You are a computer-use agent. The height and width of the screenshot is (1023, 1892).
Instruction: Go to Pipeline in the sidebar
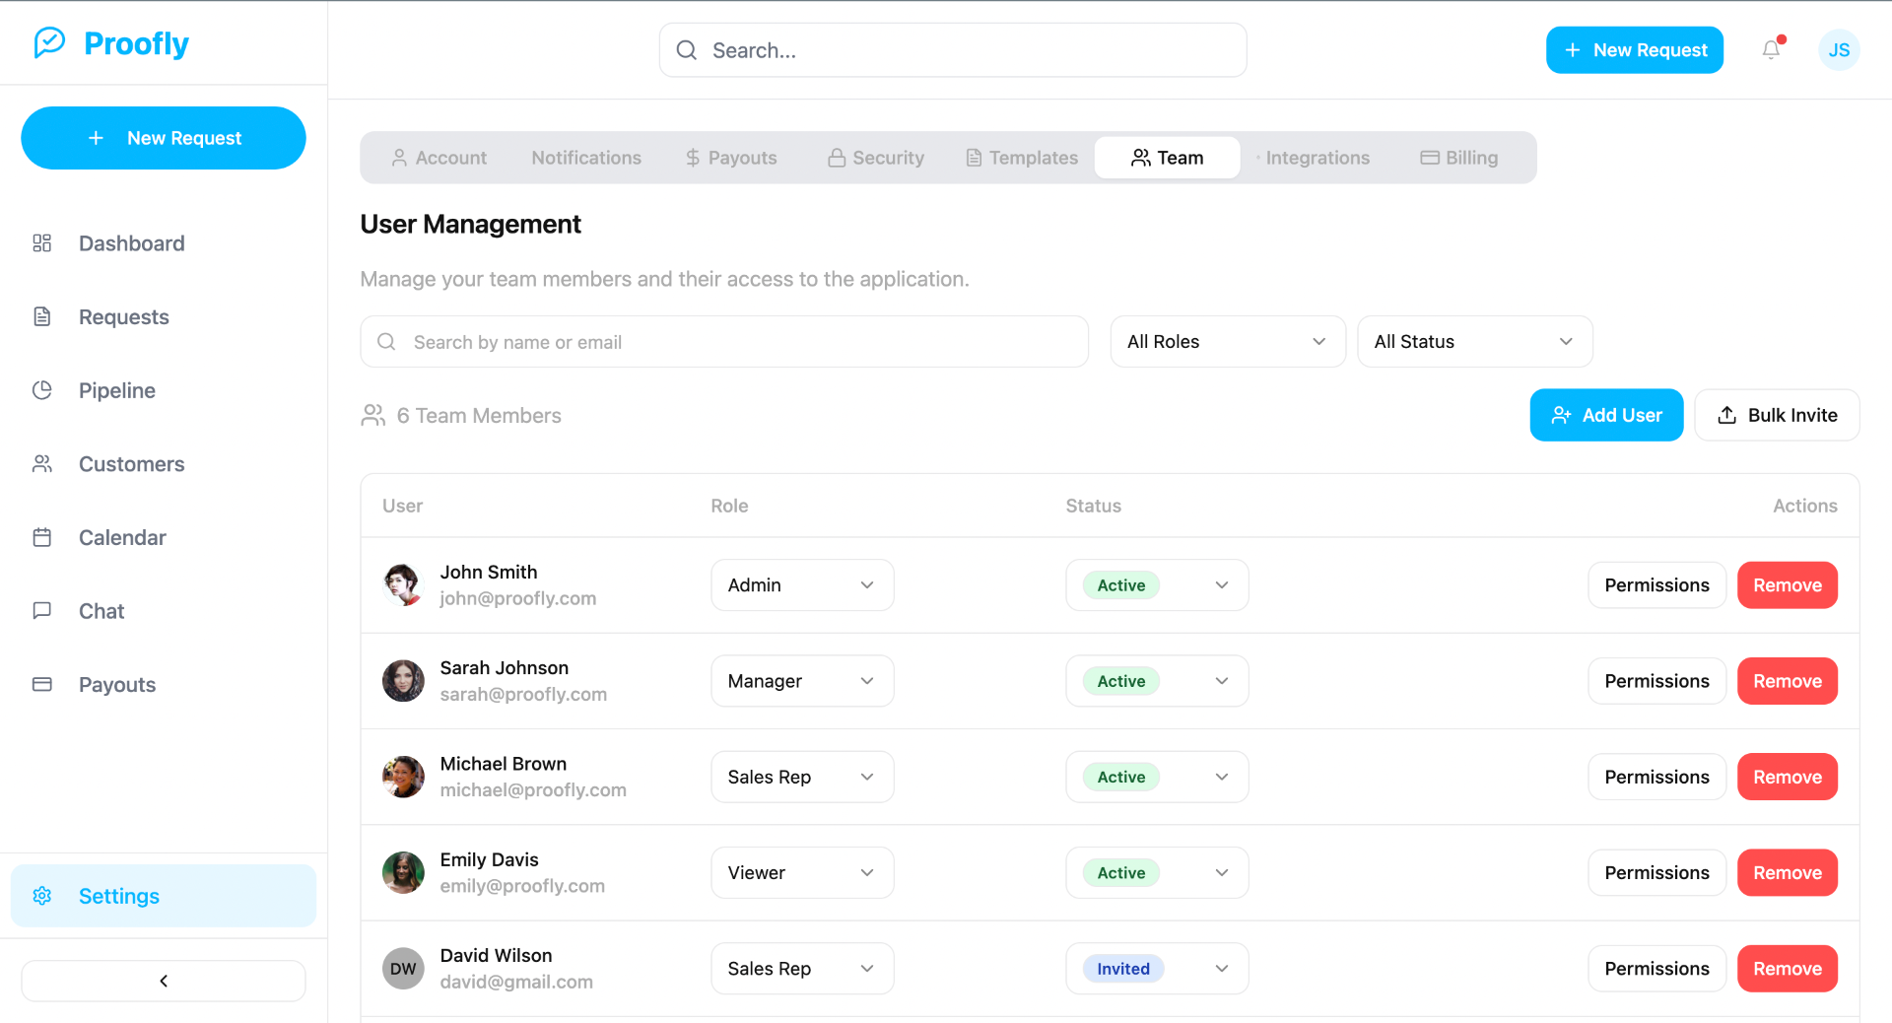(x=116, y=390)
